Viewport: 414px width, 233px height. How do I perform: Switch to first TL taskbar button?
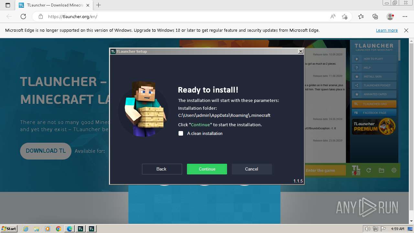[81, 229]
